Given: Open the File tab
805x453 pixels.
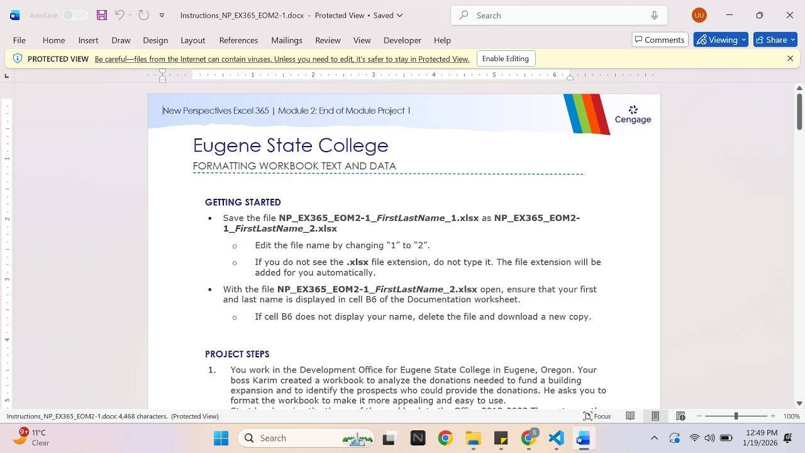Looking at the screenshot, I should pyautogui.click(x=19, y=40).
